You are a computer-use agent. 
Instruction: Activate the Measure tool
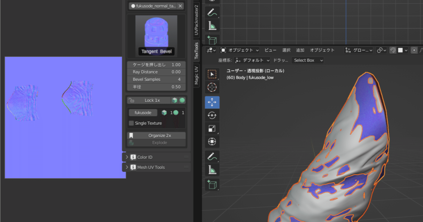(x=212, y=170)
